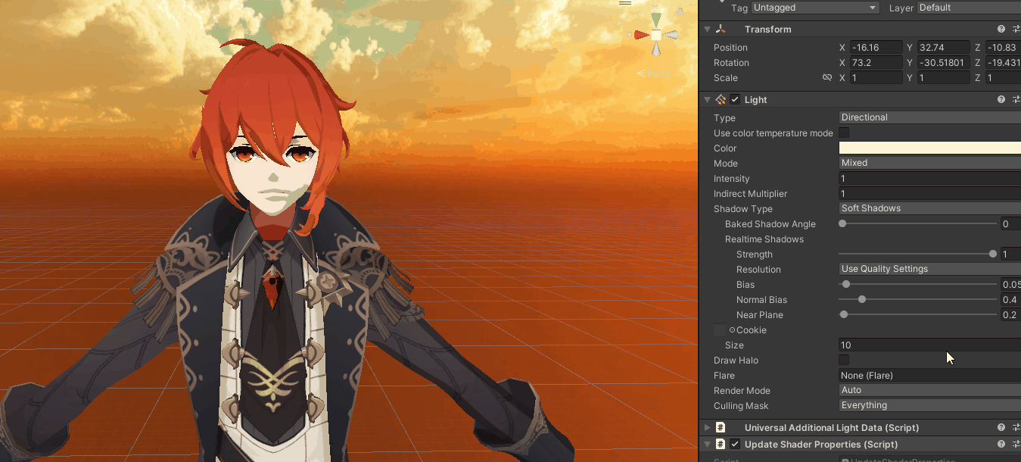This screenshot has width=1021, height=462.
Task: Open the Tag dropdown showing Untagged
Action: (x=815, y=8)
